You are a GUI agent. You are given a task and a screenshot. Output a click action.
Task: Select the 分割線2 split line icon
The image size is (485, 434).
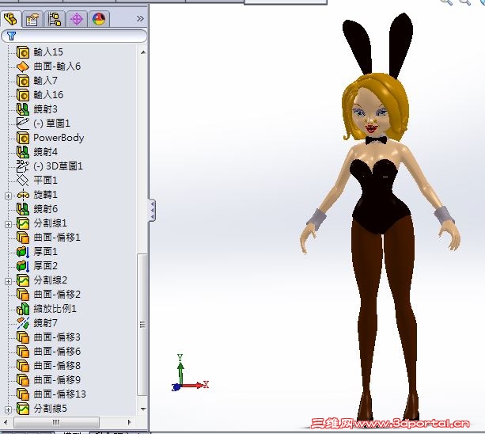[x=23, y=280]
